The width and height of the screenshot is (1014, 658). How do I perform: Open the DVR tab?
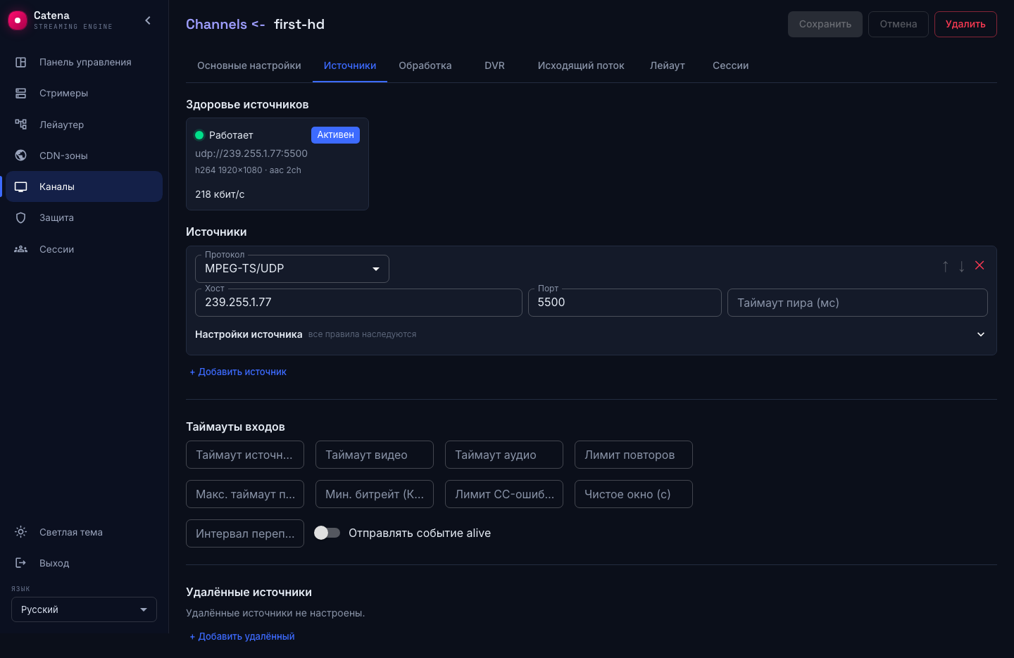(495, 65)
